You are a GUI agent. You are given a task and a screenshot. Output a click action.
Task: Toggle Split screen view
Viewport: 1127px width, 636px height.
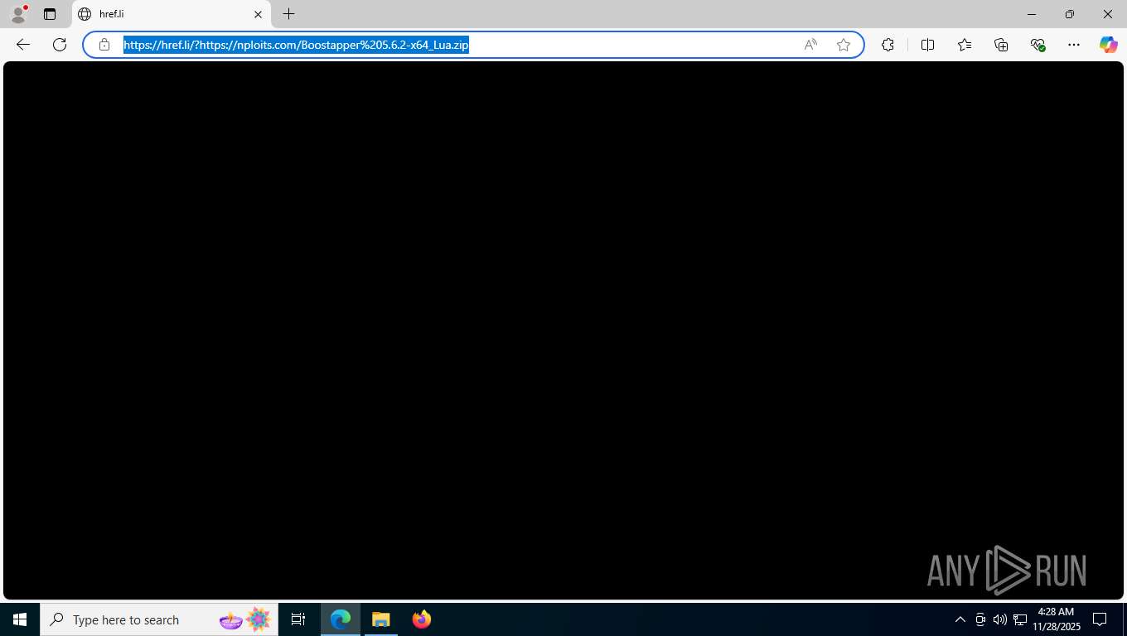point(927,45)
